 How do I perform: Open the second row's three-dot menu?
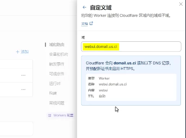pyautogui.click(x=24, y=89)
